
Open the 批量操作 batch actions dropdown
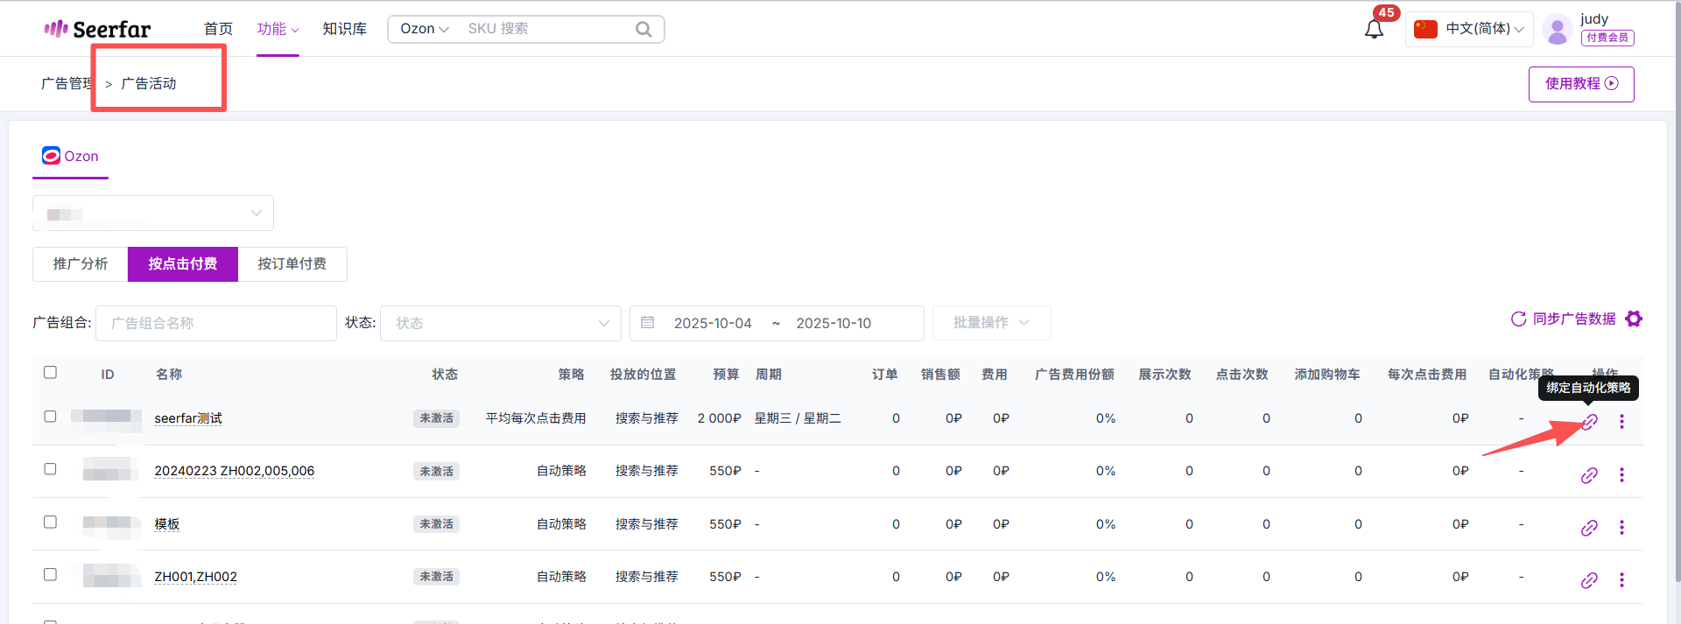point(991,323)
